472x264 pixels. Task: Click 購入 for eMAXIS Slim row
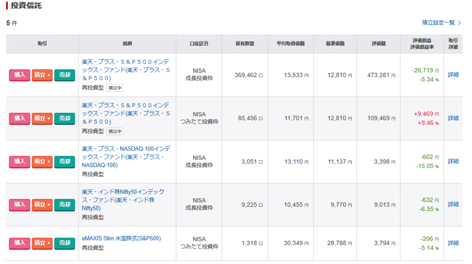coord(19,243)
